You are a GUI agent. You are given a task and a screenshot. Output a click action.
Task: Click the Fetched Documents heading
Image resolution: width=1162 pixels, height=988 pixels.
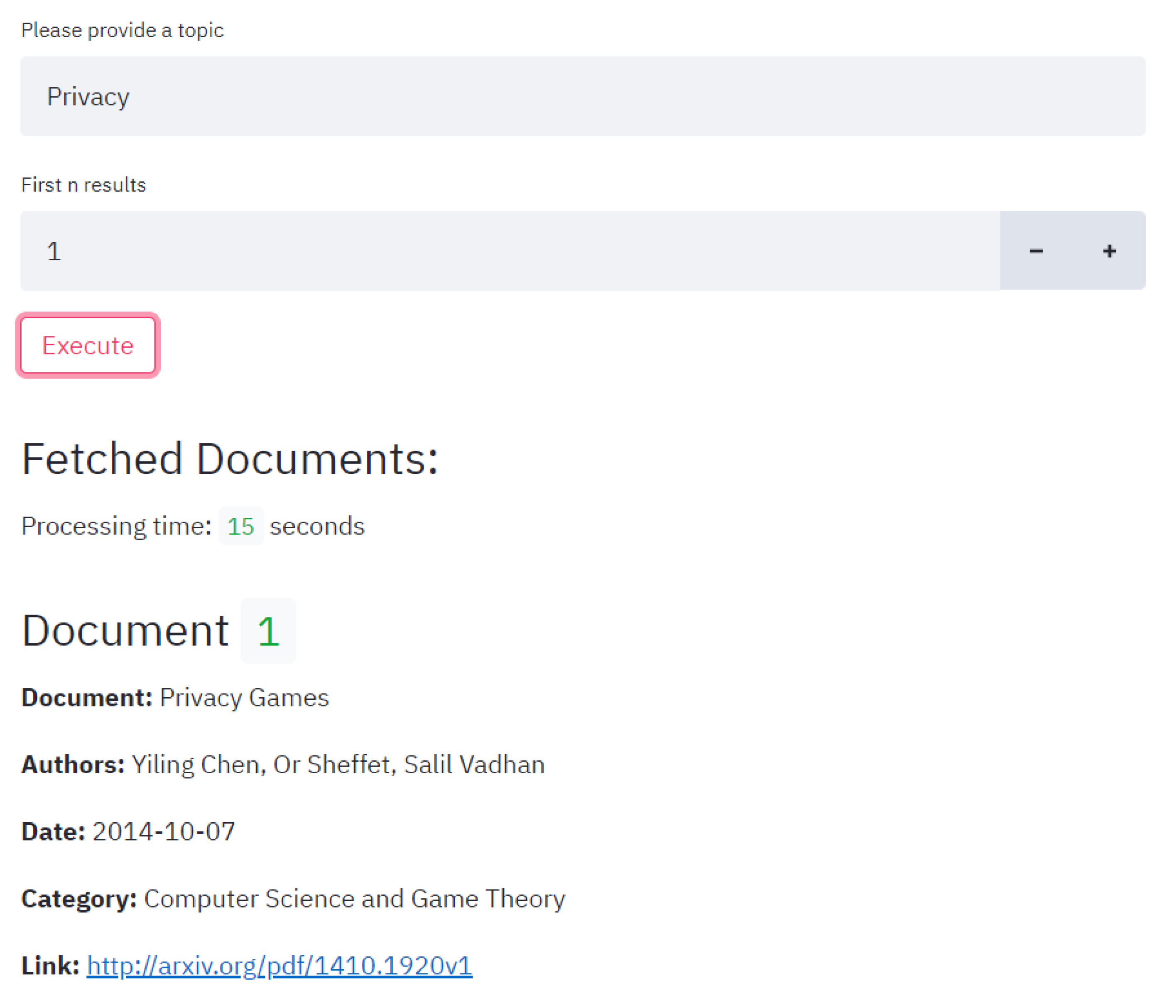coord(229,459)
